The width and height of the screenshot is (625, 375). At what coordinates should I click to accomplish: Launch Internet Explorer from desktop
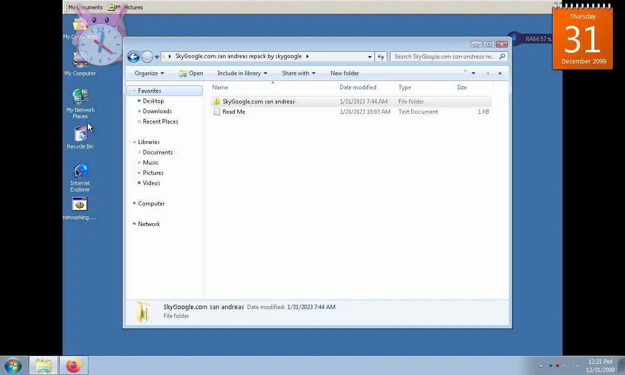click(x=80, y=178)
